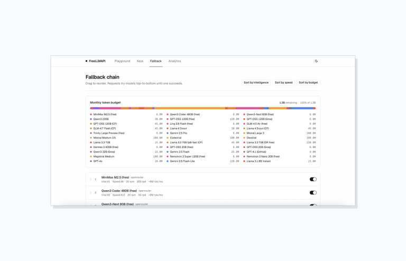Sort the chain by budget

308,82
